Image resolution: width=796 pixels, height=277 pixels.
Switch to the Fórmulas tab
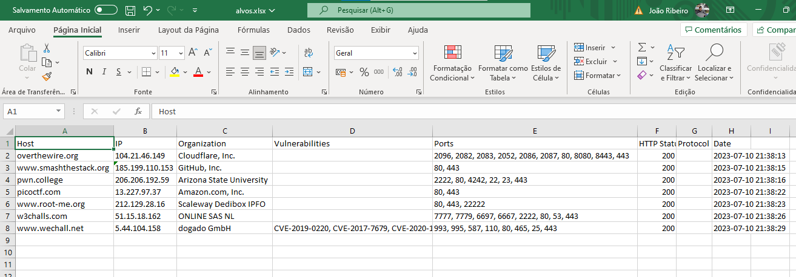pos(253,30)
